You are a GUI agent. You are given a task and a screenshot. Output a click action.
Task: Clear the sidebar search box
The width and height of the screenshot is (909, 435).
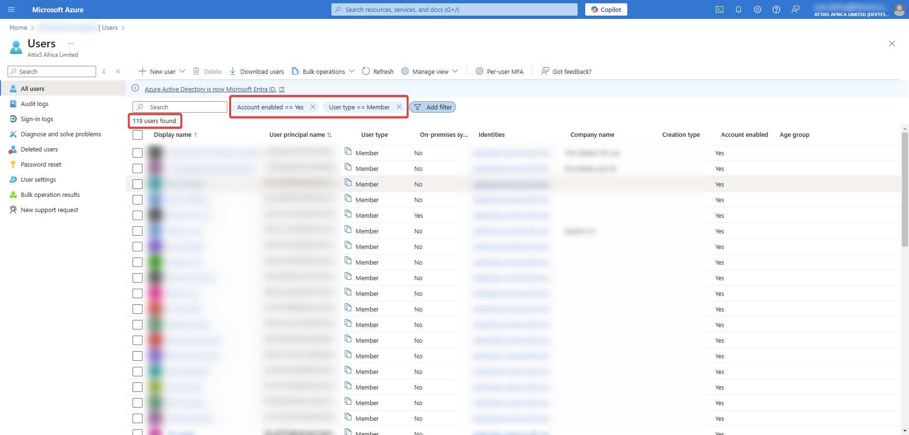pyautogui.click(x=104, y=71)
